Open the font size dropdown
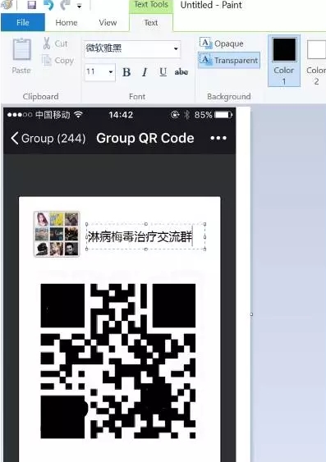This screenshot has width=326, height=462. point(111,72)
